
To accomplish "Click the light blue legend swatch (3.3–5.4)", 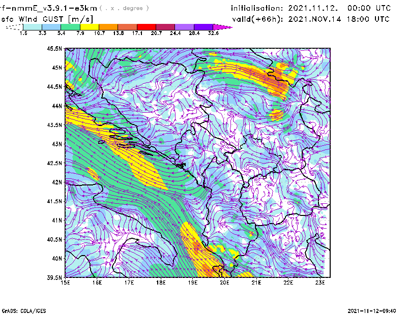I will (51, 27).
